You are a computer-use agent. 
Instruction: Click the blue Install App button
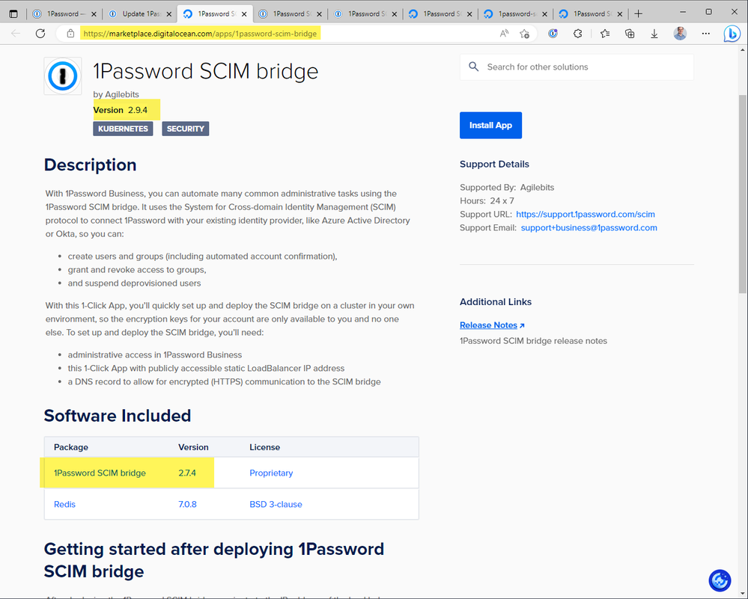tap(490, 126)
